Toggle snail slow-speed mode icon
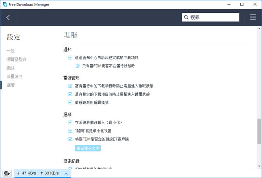262x178 pixels. pyautogui.click(x=7, y=173)
